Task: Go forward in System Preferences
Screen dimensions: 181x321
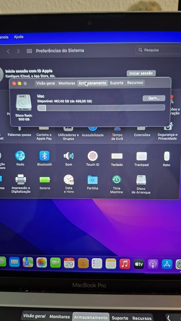Action: [x=18, y=51]
